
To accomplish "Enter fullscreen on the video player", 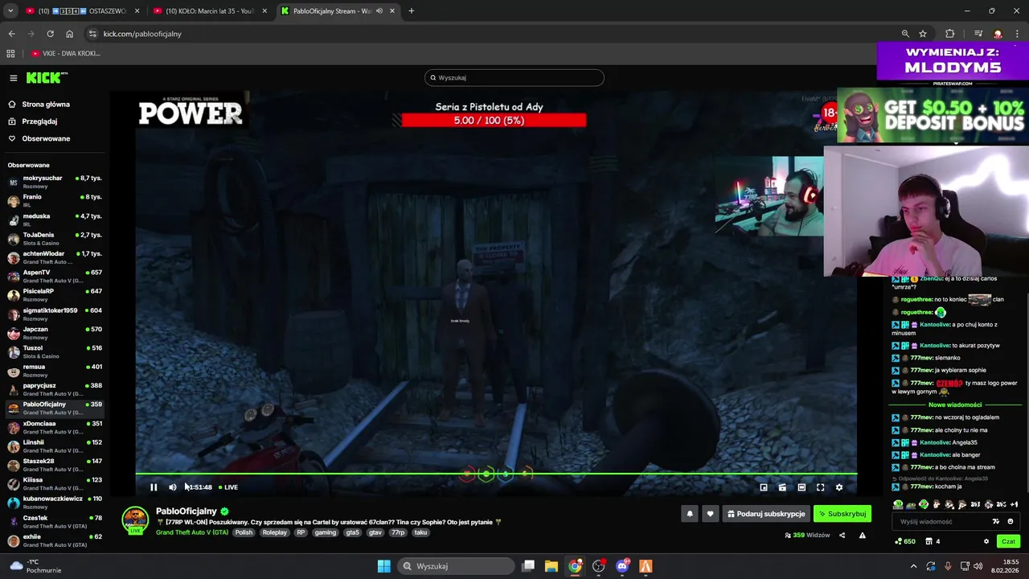I will 821,487.
